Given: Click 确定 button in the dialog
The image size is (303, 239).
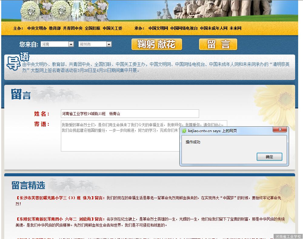Looking at the screenshot, I should point(269,157).
